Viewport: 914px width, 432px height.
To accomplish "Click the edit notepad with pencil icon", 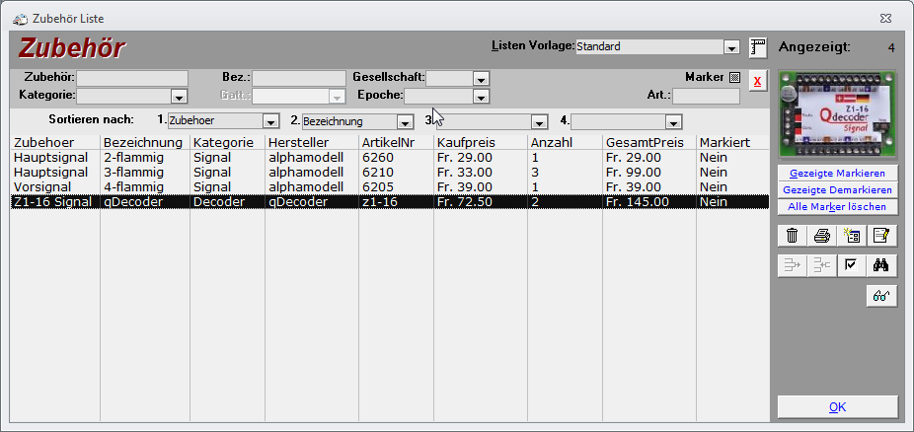I will 881,236.
